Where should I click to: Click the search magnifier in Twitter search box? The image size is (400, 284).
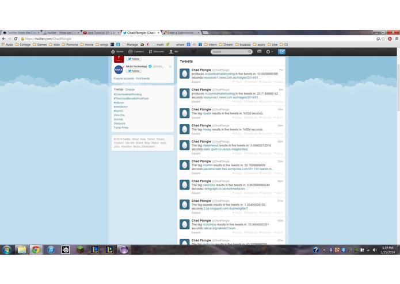click(x=249, y=52)
